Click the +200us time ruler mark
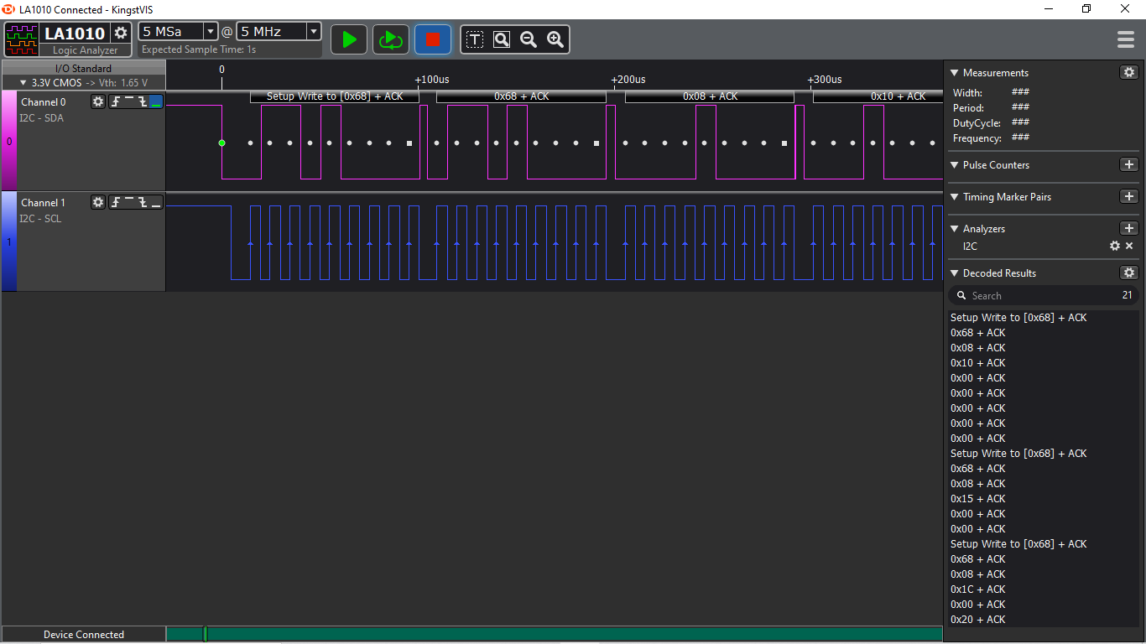The height and width of the screenshot is (644, 1146). (x=628, y=80)
